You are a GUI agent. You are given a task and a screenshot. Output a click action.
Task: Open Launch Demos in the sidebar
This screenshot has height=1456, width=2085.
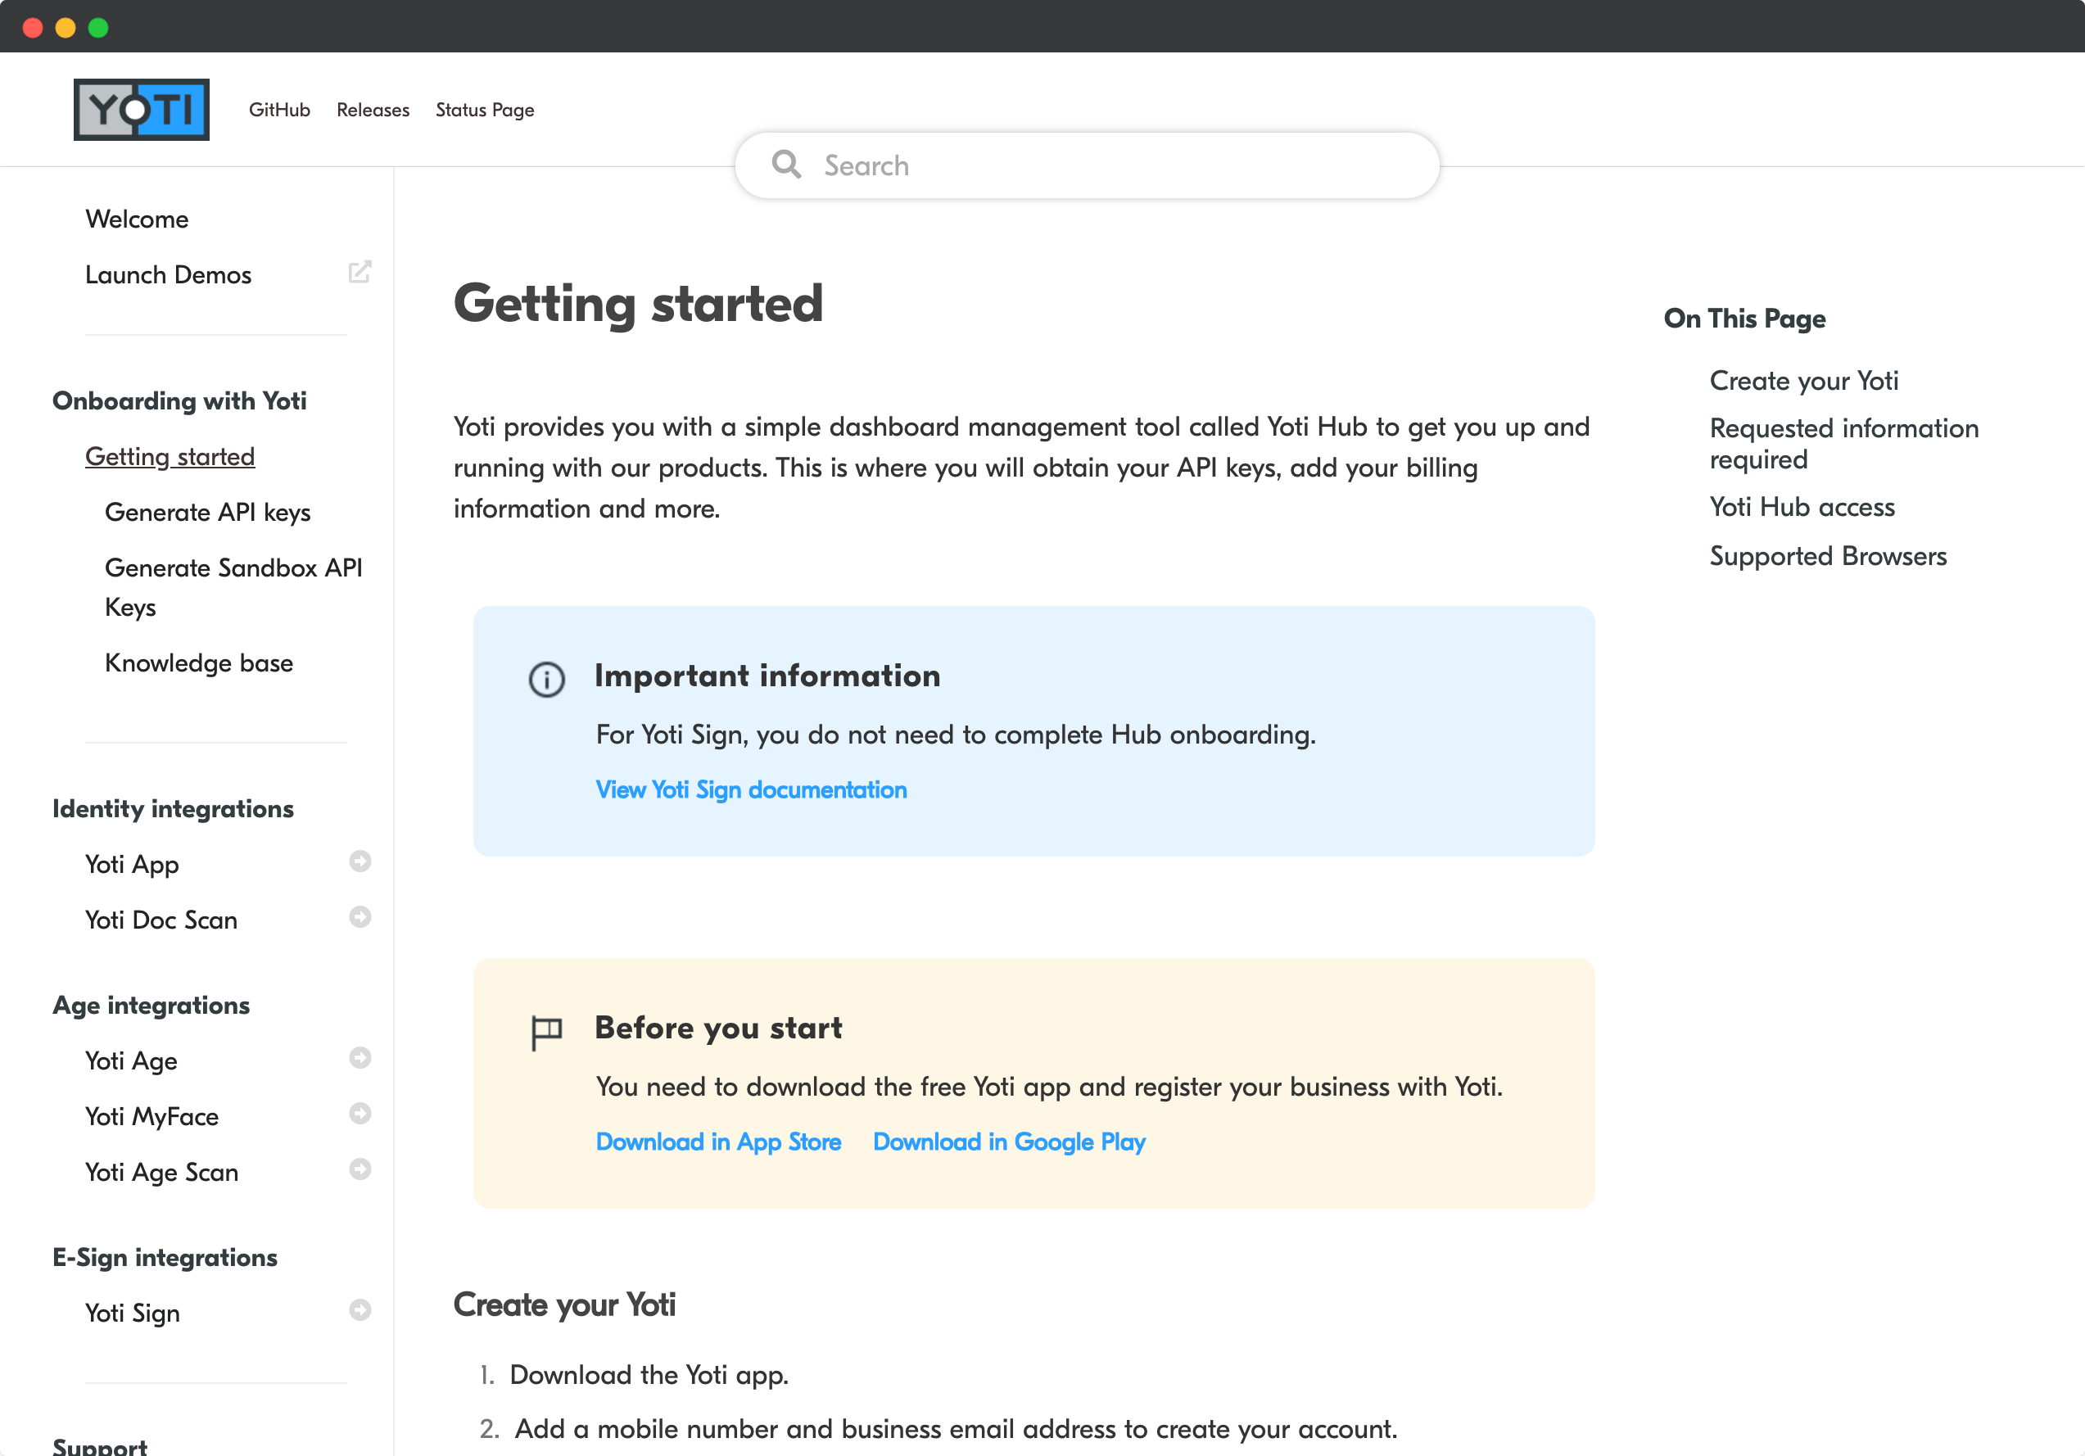tap(168, 274)
